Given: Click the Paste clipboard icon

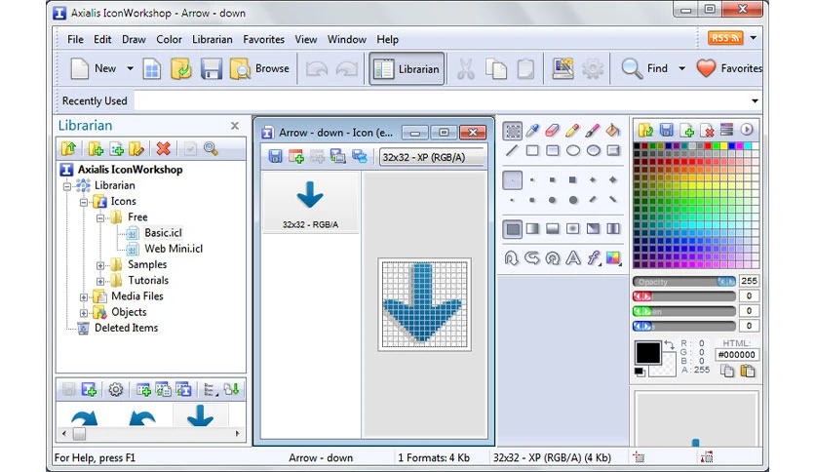Looking at the screenshot, I should (x=525, y=68).
